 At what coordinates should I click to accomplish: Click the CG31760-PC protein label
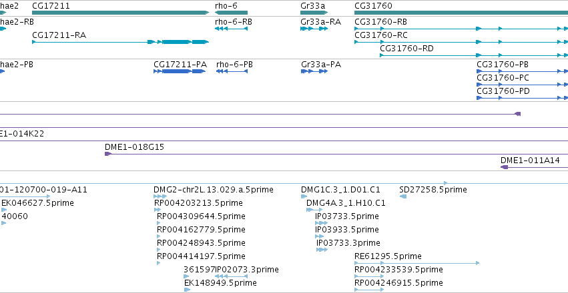click(503, 78)
